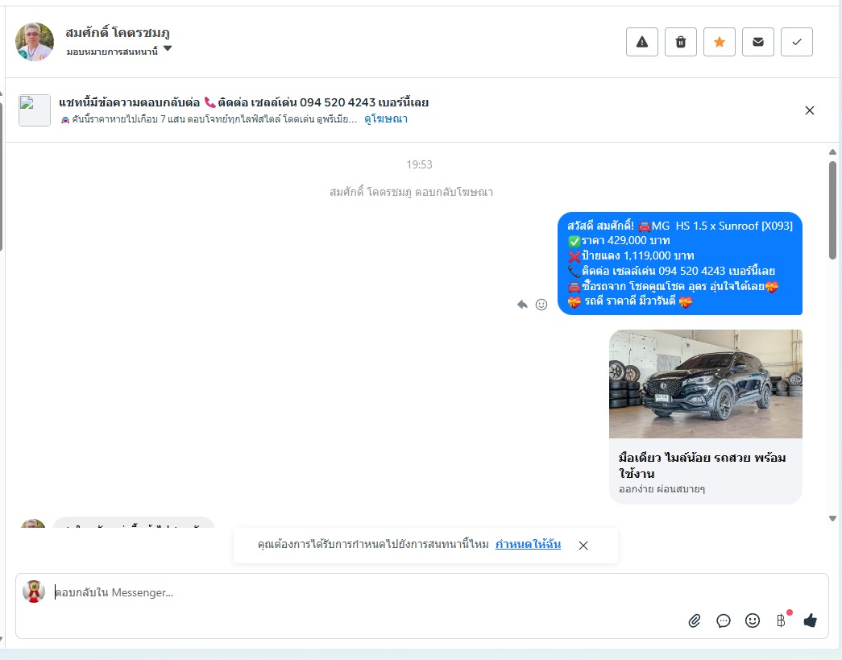Click the กำหนดให้ฉัน assign-to-me link

click(528, 545)
